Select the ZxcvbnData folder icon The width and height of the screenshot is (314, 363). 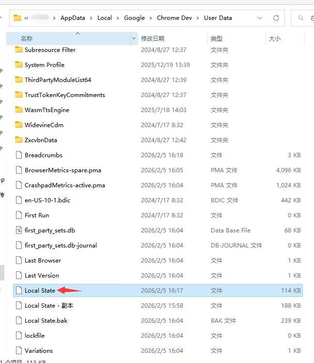[19, 140]
